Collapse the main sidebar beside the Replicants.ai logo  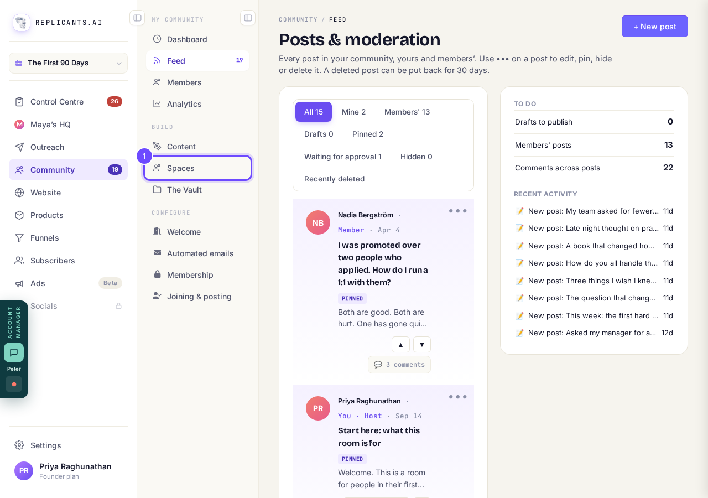(137, 18)
